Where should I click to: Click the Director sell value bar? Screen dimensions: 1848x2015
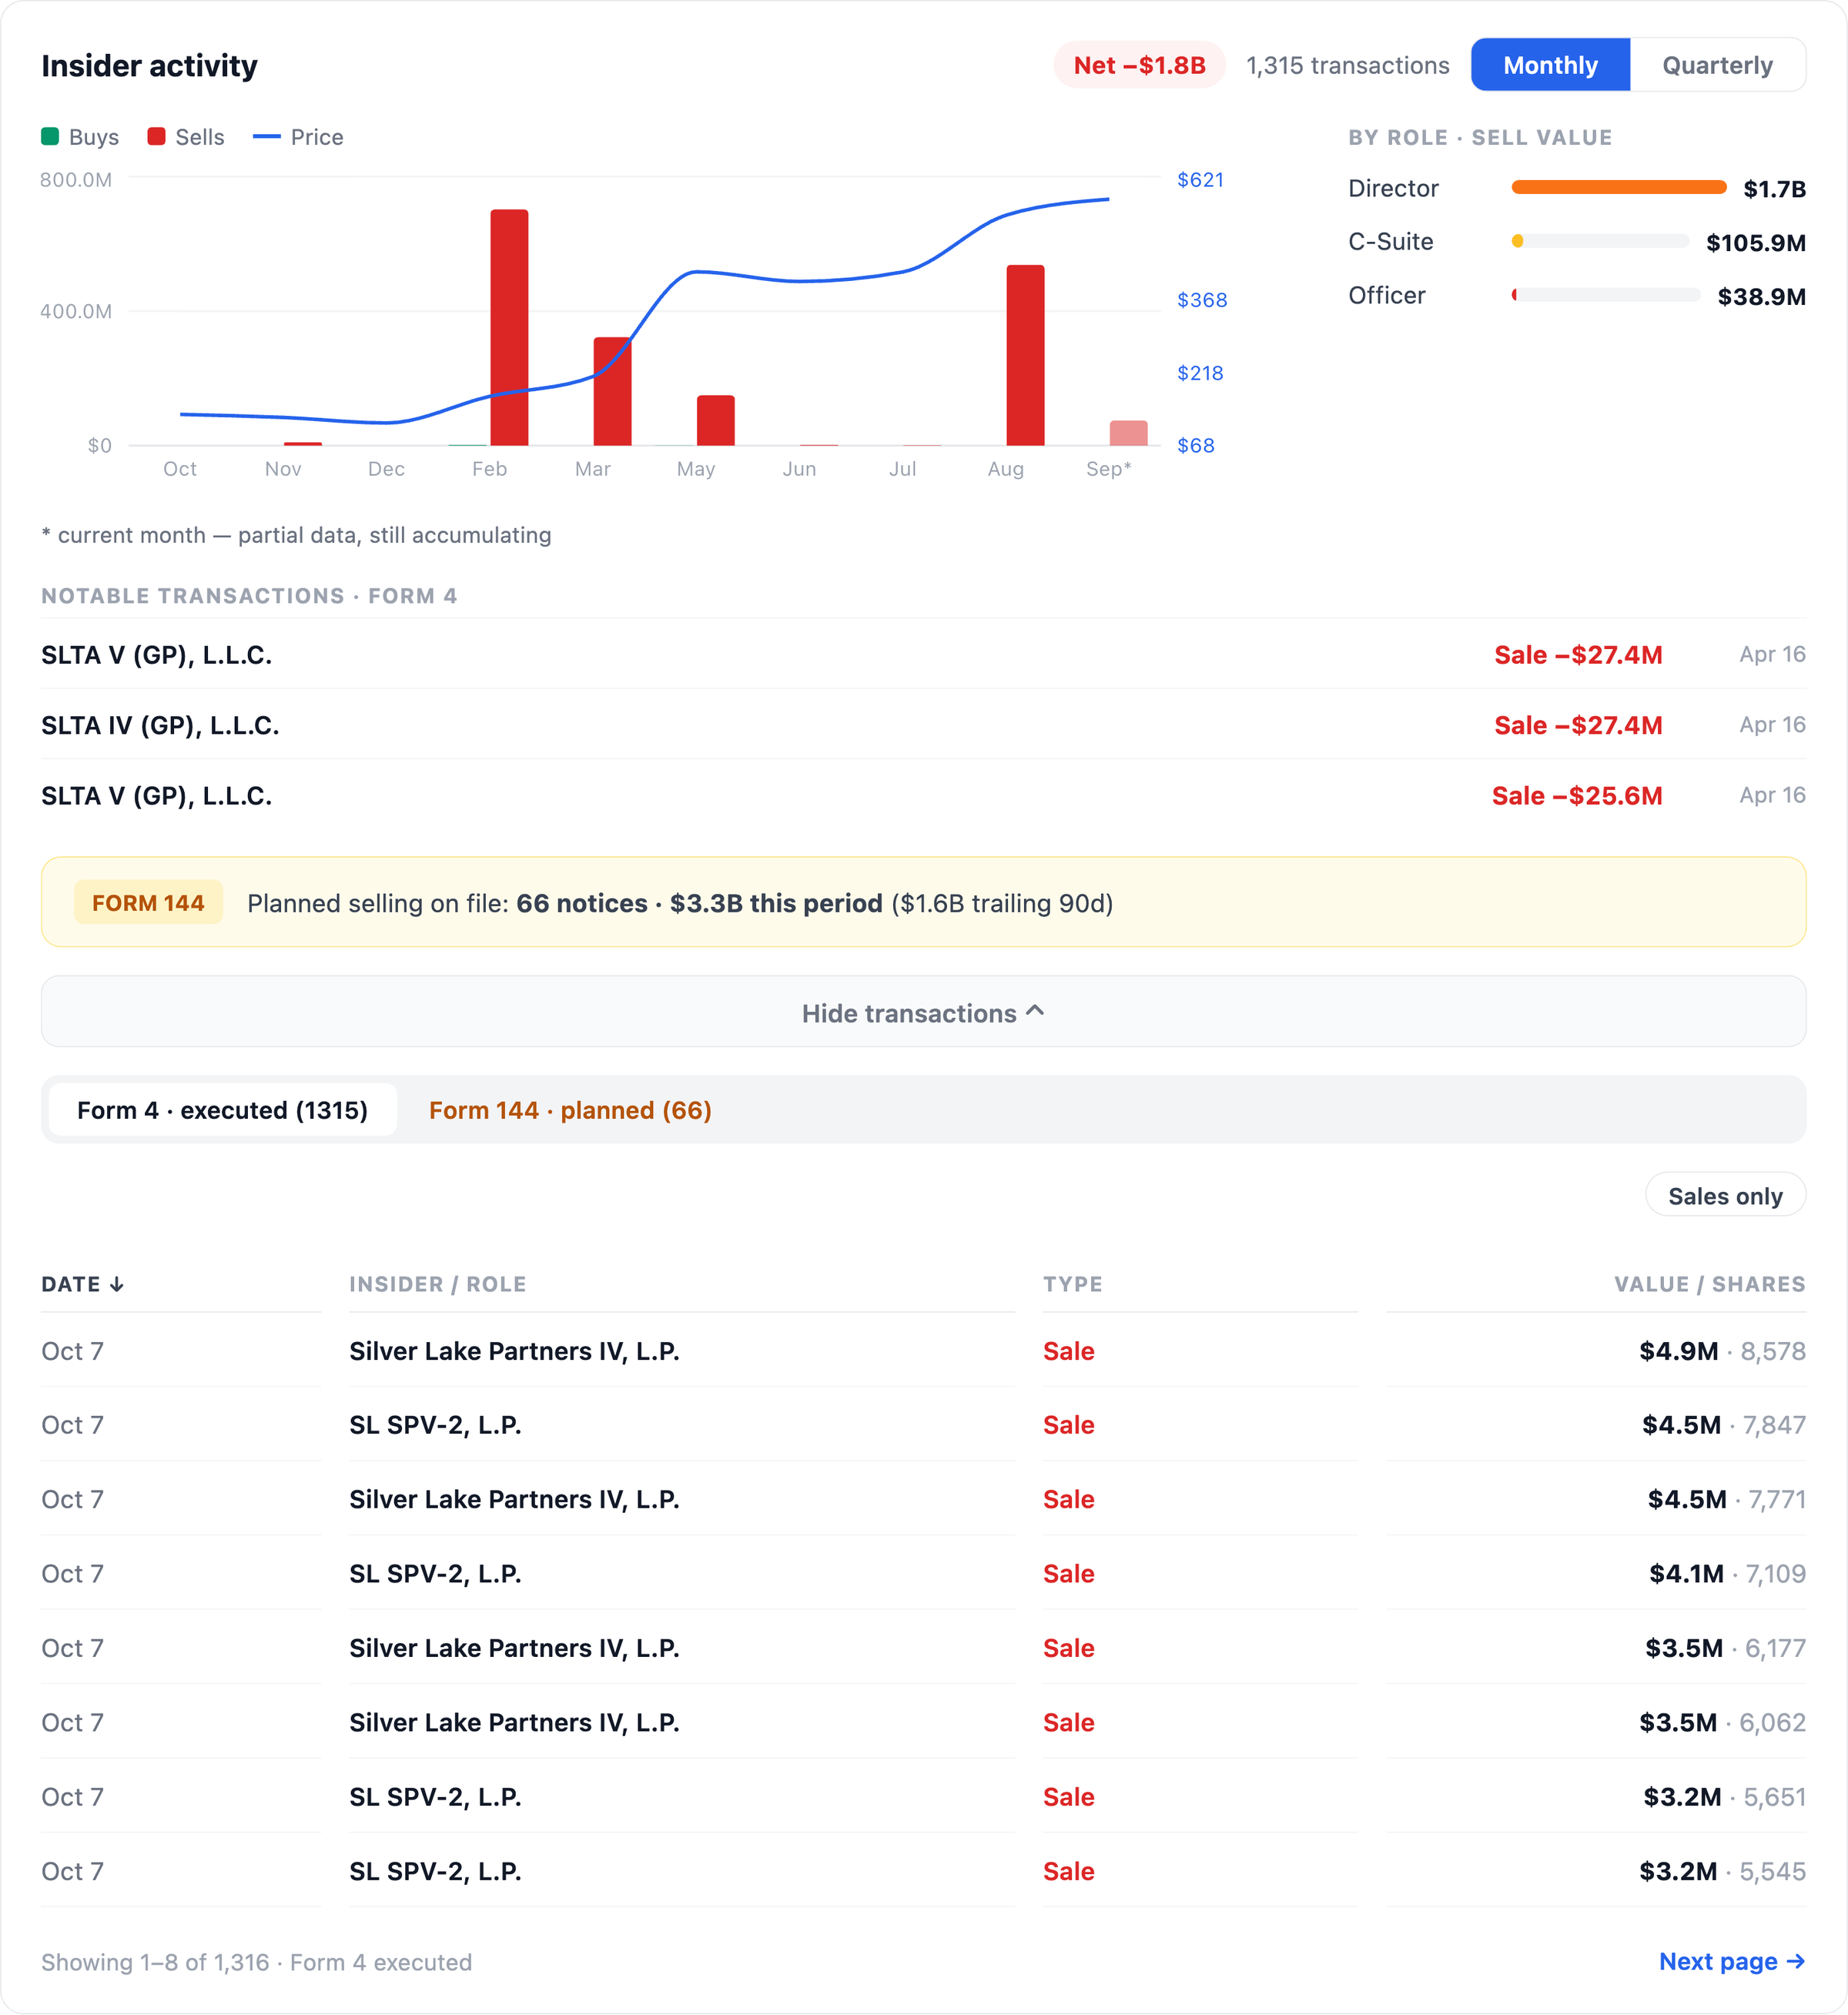(x=1618, y=187)
